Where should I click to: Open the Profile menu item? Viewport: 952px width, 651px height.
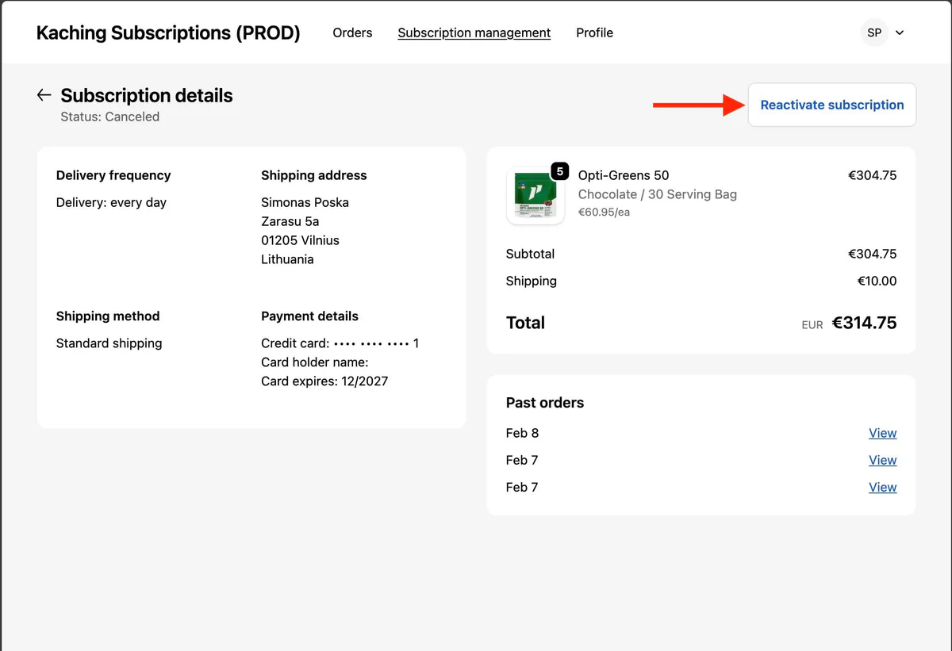[594, 33]
